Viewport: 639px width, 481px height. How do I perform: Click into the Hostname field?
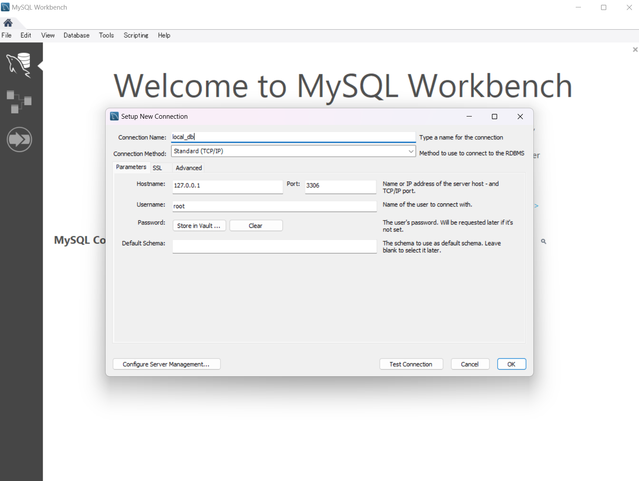click(x=227, y=186)
